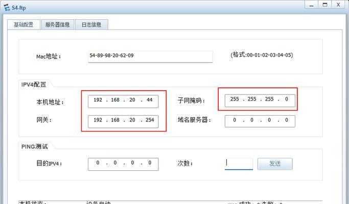This screenshot has height=204, width=349.
Task: Click the 次数 label
Action: pyautogui.click(x=185, y=163)
